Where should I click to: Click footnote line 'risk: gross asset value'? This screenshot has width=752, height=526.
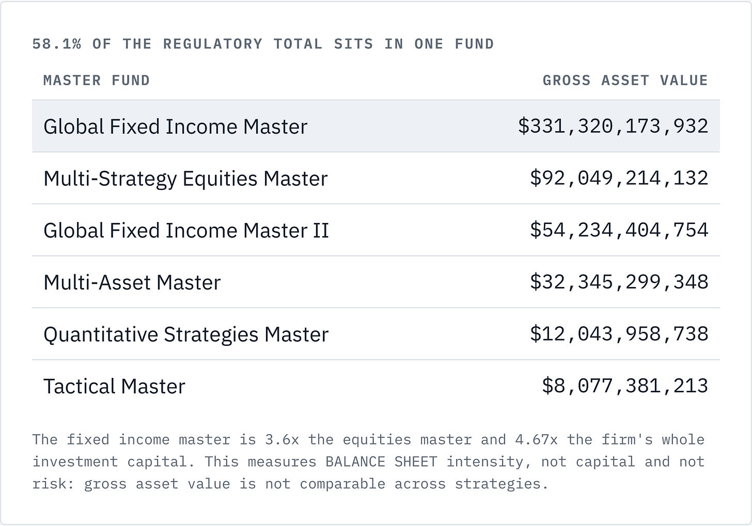tap(290, 484)
